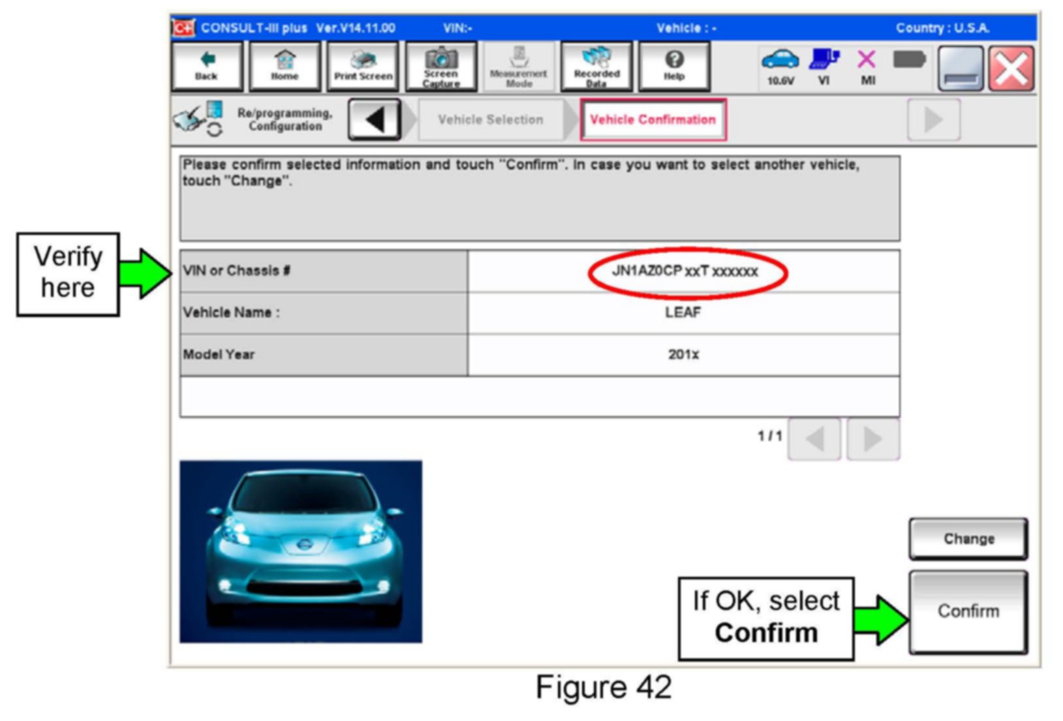Click the battery level indicator icon
The height and width of the screenshot is (721, 1063).
[x=909, y=61]
